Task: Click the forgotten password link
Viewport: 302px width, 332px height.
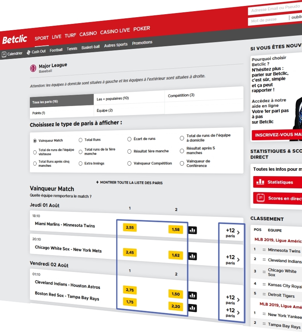Action: click(x=296, y=17)
